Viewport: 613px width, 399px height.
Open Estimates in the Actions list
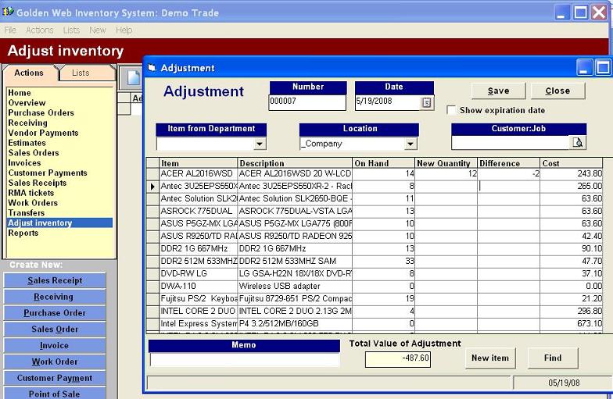coord(27,143)
